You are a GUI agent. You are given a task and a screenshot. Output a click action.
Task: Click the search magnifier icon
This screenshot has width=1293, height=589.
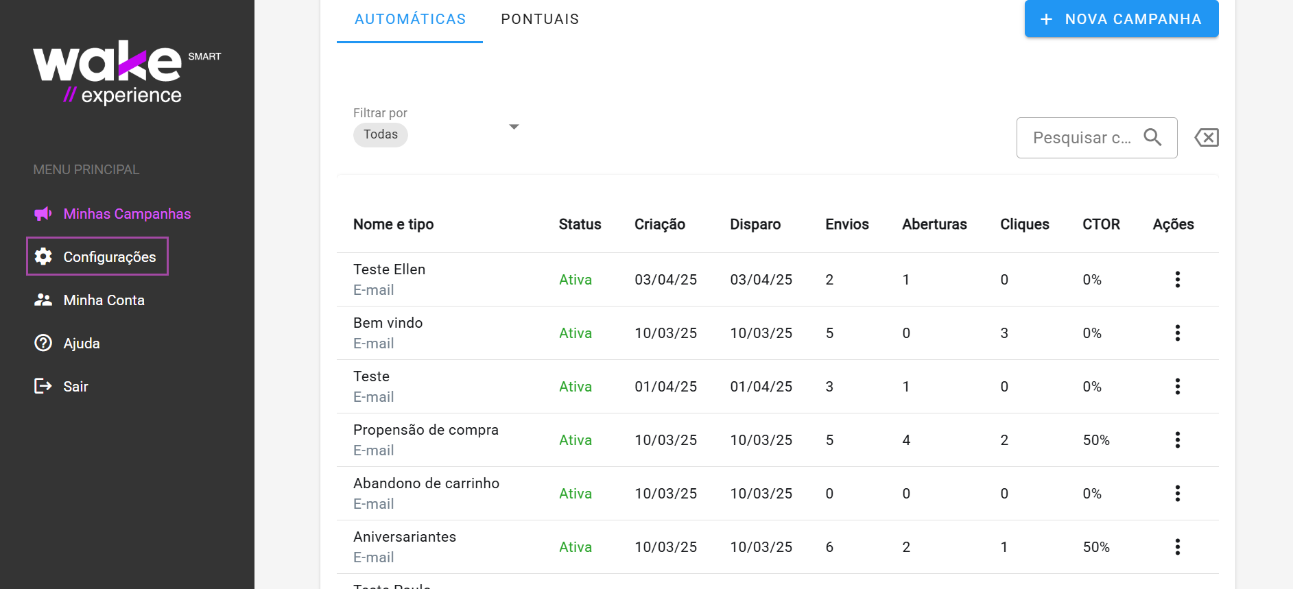click(1152, 137)
